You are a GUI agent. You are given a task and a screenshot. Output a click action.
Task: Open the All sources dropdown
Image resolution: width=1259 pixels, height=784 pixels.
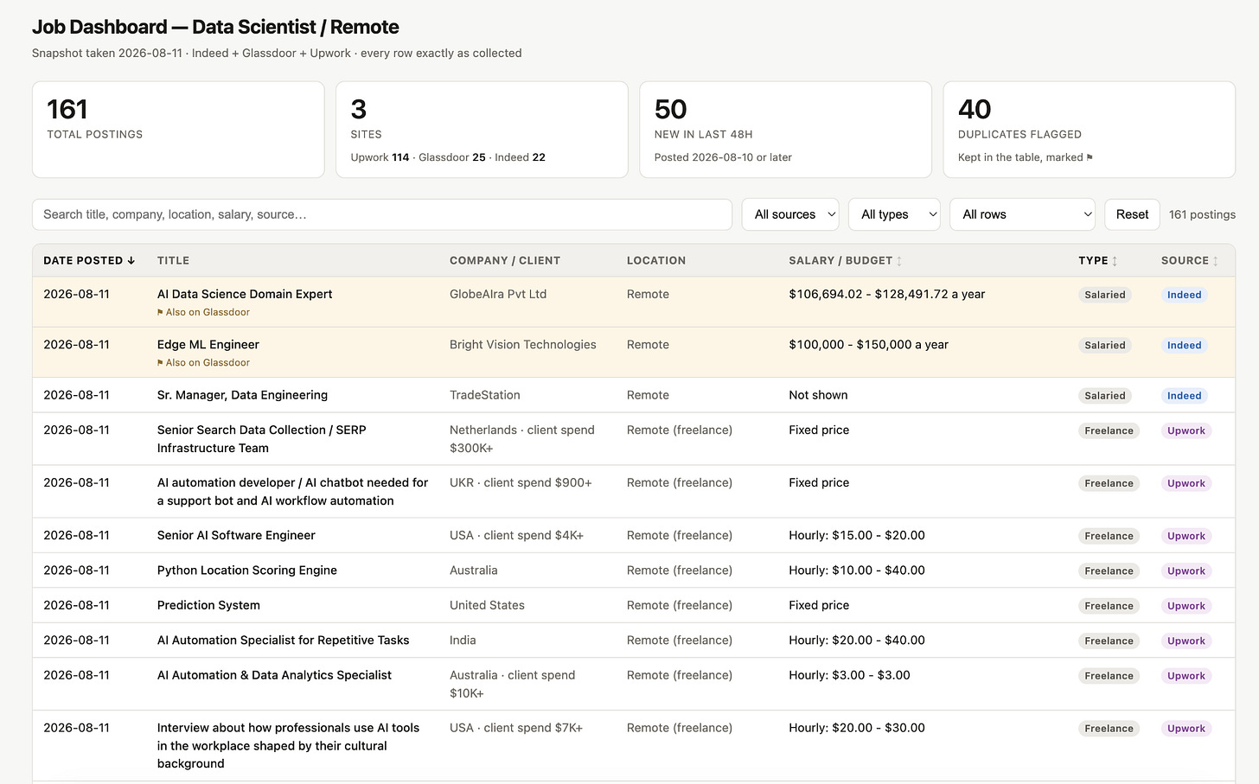point(790,214)
